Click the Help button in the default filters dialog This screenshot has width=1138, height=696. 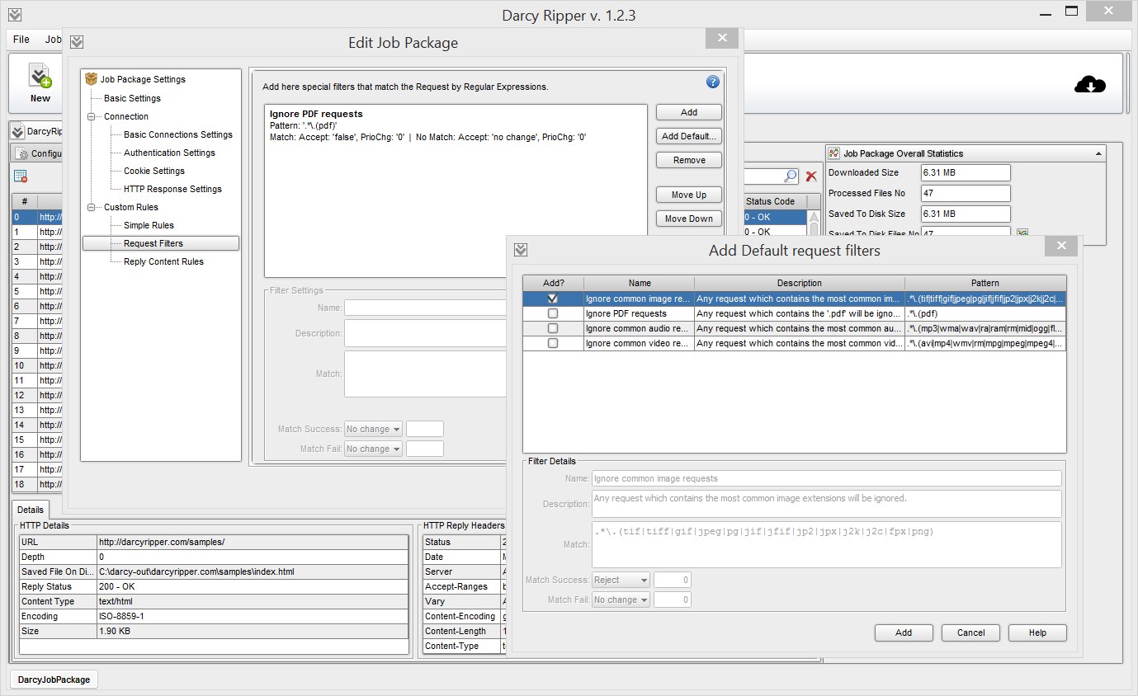point(1037,633)
